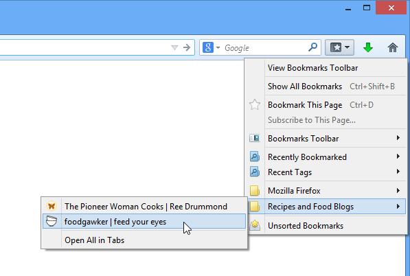
Task: Open Unsorted Bookmarks
Action: point(326,226)
